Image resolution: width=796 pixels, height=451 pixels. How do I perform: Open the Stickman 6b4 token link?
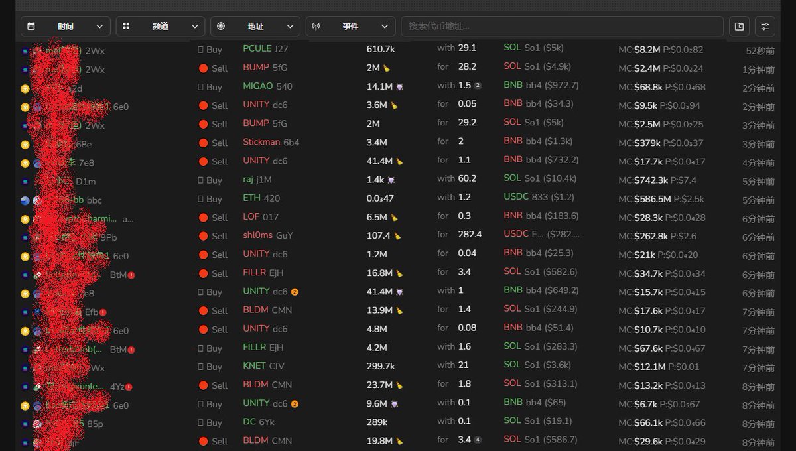(271, 142)
